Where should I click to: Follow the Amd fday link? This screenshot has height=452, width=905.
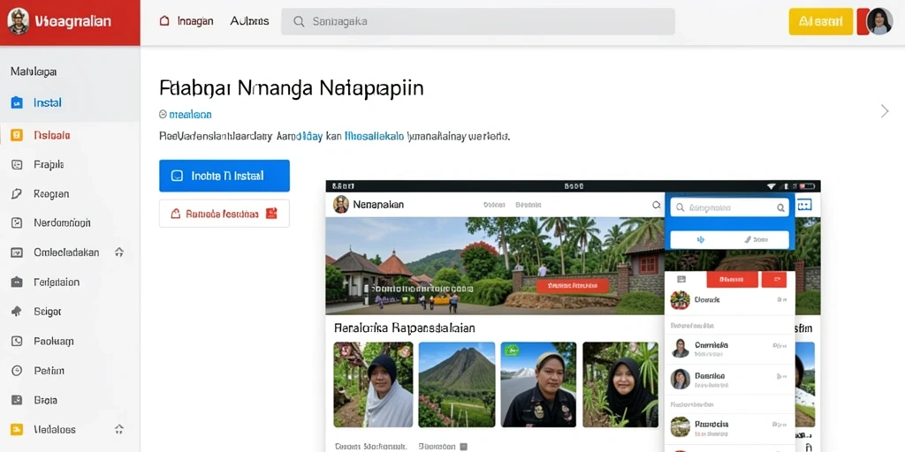(299, 137)
